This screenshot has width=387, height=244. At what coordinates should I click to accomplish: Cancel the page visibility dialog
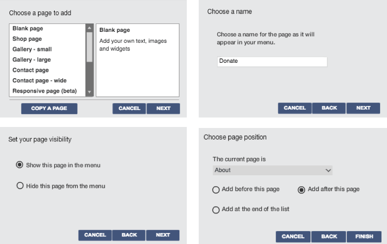(x=95, y=235)
